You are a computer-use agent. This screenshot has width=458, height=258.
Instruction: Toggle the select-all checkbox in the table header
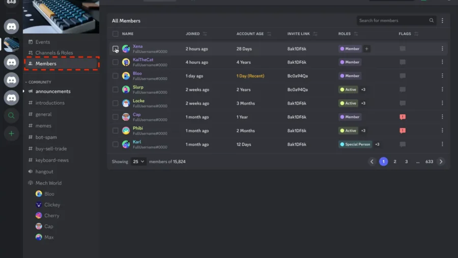pos(116,34)
